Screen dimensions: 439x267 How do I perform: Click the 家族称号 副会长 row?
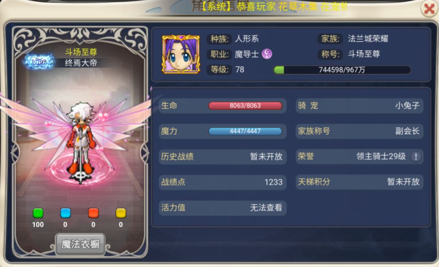[x=359, y=131]
